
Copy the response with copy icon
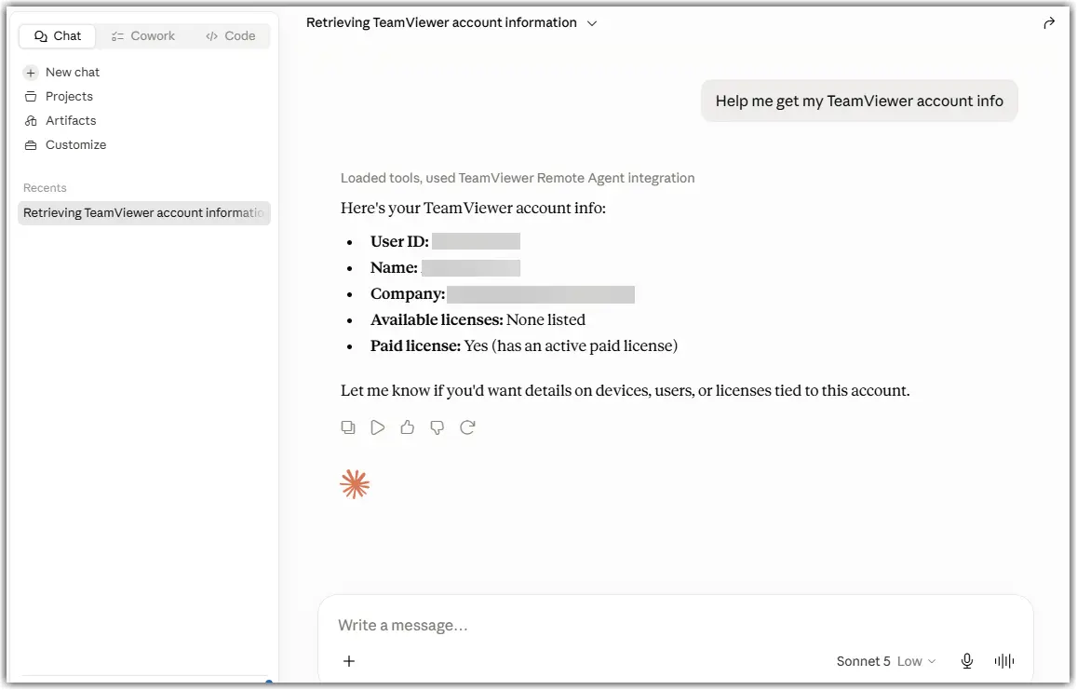pyautogui.click(x=348, y=427)
